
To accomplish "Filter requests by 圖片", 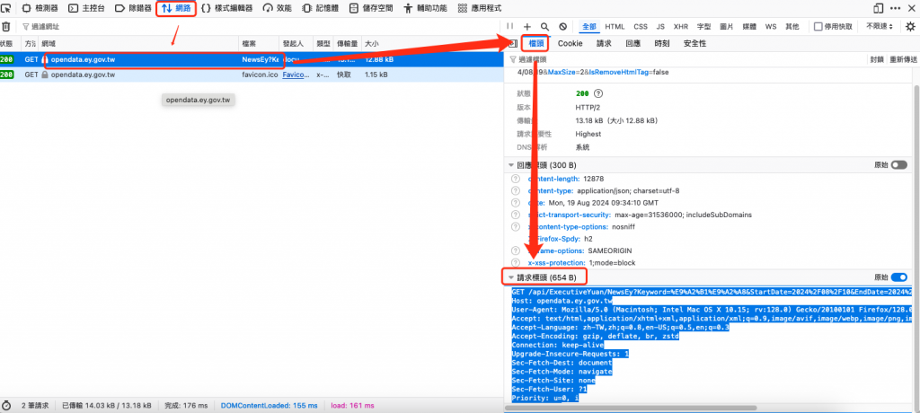I will pos(726,26).
